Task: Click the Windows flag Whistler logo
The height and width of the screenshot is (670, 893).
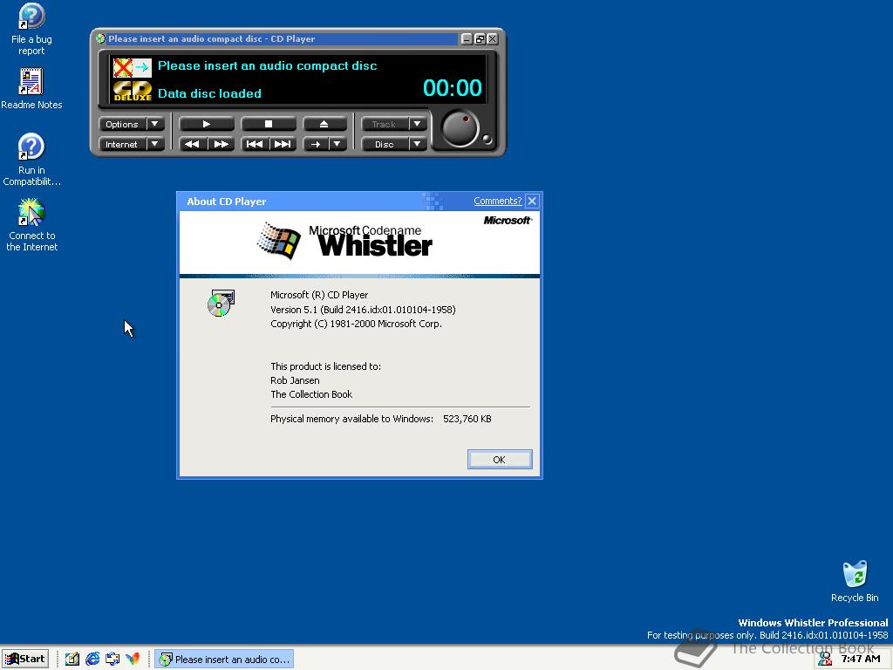Action: (278, 241)
